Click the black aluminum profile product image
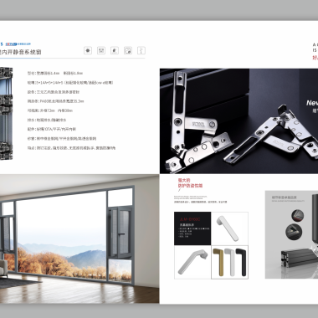The width and height of the screenshot is (318, 318). pyautogui.click(x=291, y=234)
